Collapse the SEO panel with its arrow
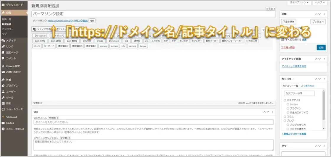The width and height of the screenshot is (331, 157). 273,112
